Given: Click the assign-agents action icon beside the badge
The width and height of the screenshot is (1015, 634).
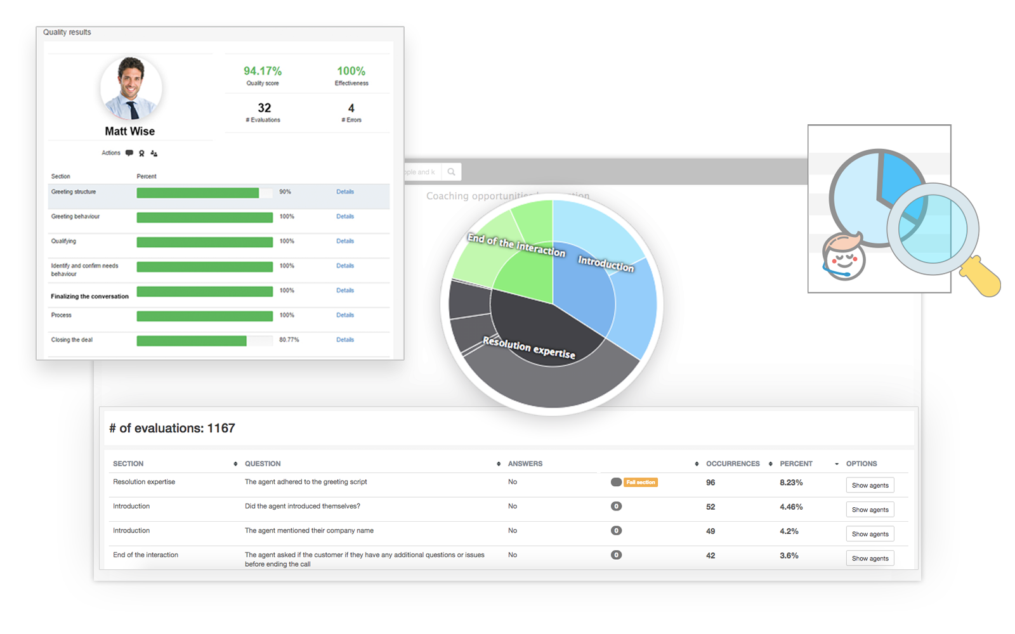Looking at the screenshot, I should [x=155, y=153].
